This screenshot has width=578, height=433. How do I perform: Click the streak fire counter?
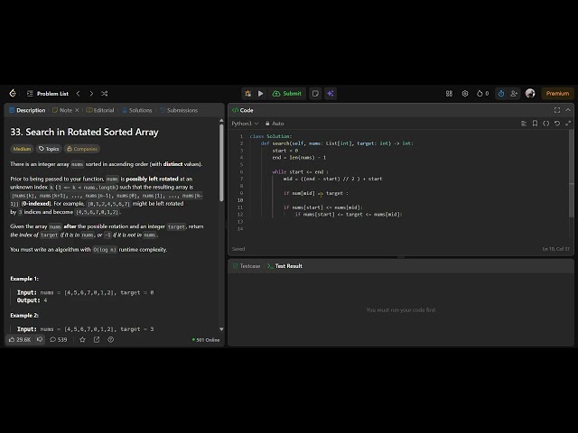click(482, 94)
